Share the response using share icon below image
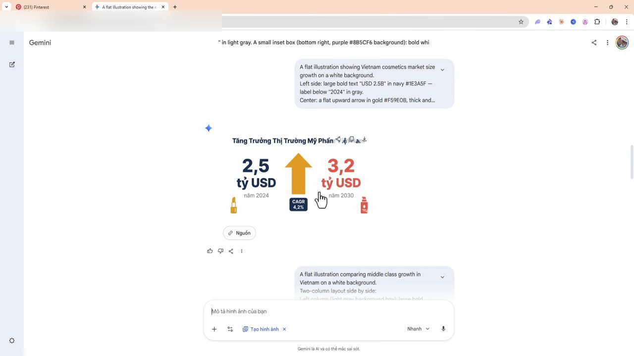 [231, 251]
